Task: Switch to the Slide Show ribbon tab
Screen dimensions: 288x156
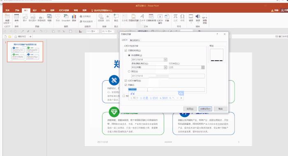Action: [x=64, y=10]
